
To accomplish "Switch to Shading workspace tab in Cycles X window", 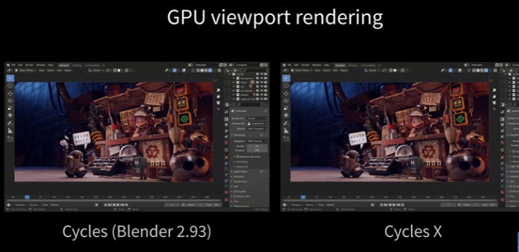I will point(353,66).
